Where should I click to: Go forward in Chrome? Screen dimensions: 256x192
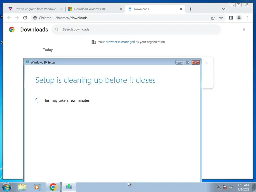coord(17,18)
